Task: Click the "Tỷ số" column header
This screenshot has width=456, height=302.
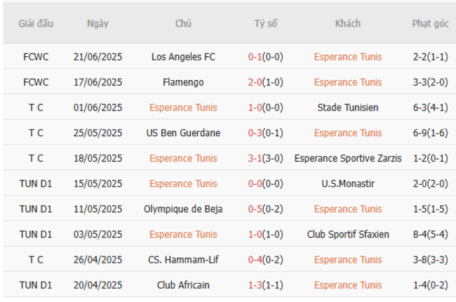Action: tap(266, 24)
